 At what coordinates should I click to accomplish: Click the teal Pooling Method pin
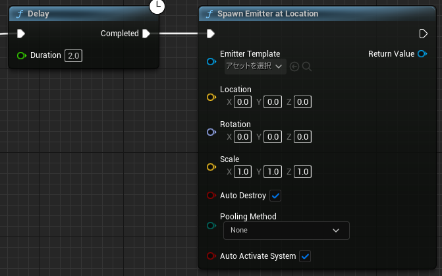(211, 225)
